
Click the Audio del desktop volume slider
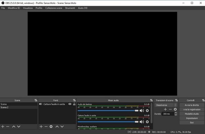[108, 111]
